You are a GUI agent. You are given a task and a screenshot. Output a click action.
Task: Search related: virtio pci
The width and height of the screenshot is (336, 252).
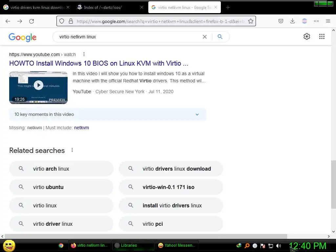171,224
